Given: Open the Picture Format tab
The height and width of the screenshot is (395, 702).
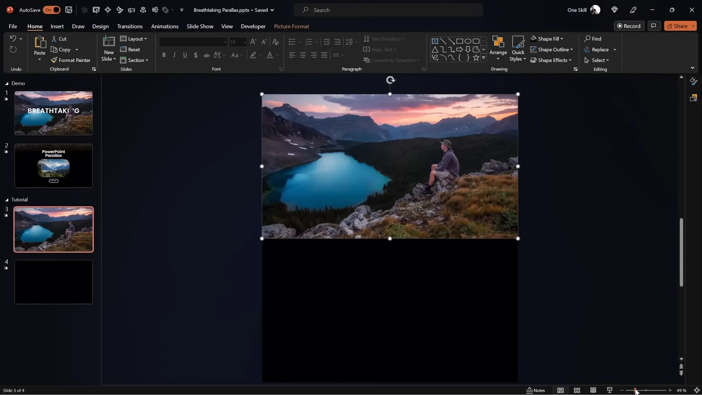Looking at the screenshot, I should tap(291, 26).
